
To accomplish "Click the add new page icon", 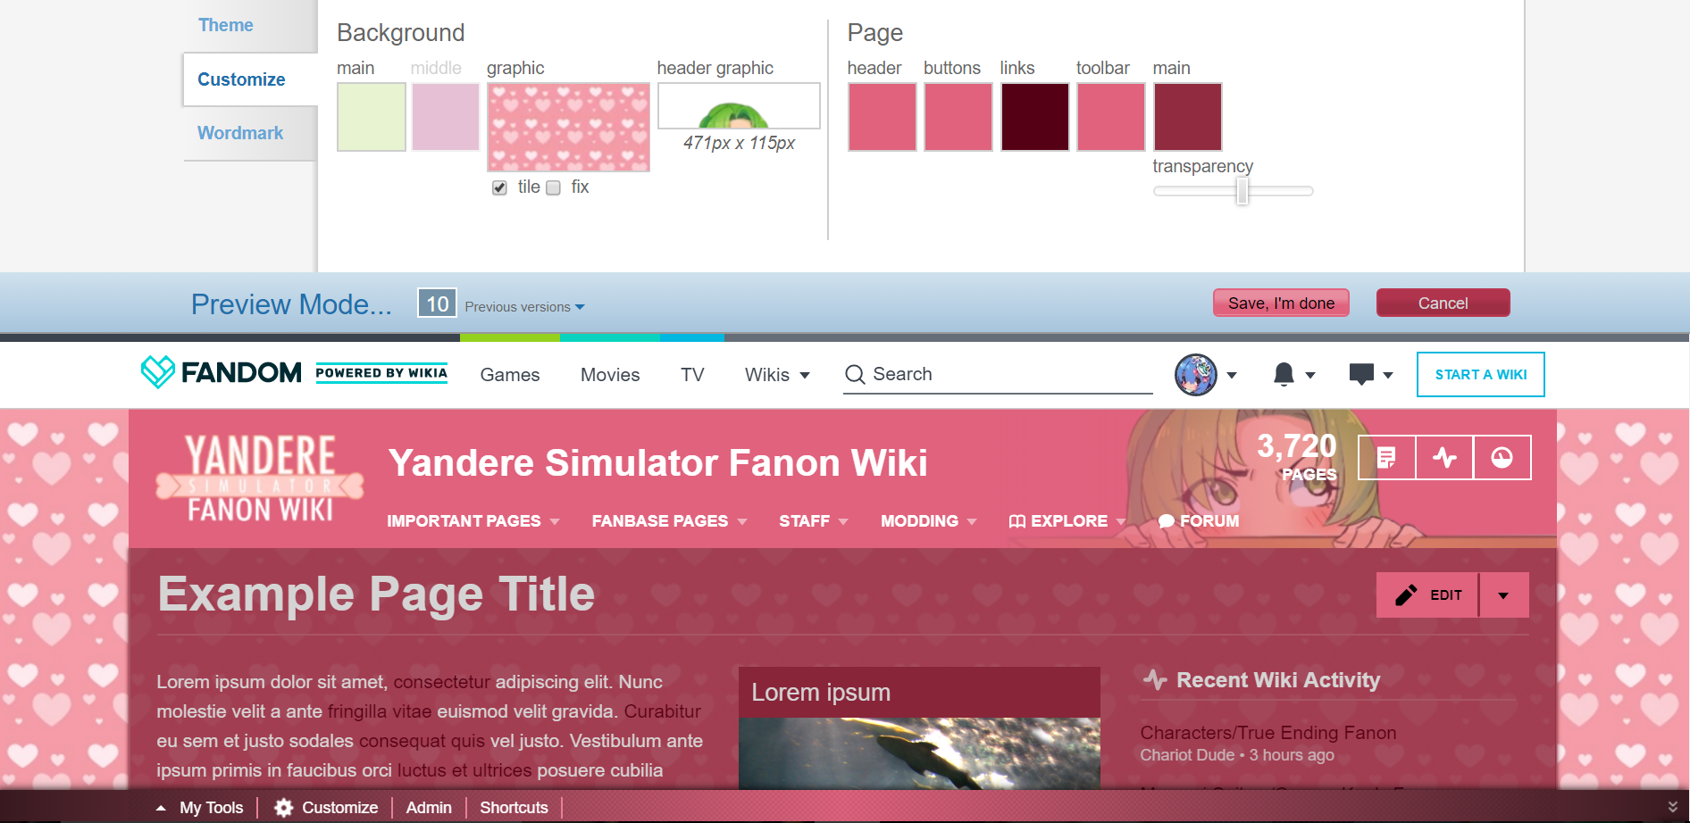I will point(1386,457).
